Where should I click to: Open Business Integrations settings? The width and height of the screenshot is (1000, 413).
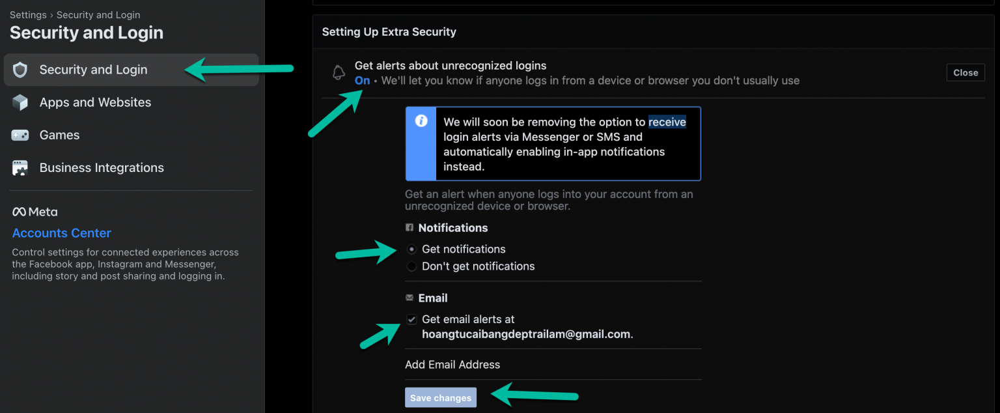(102, 167)
